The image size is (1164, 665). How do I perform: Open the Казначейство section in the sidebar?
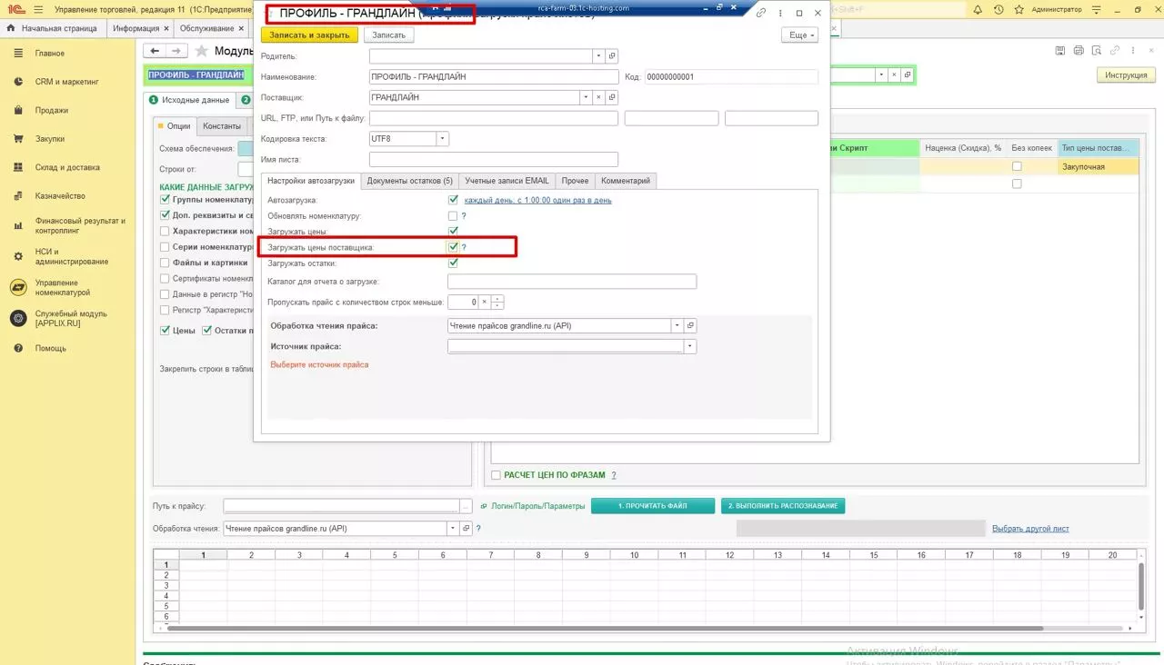click(x=60, y=196)
